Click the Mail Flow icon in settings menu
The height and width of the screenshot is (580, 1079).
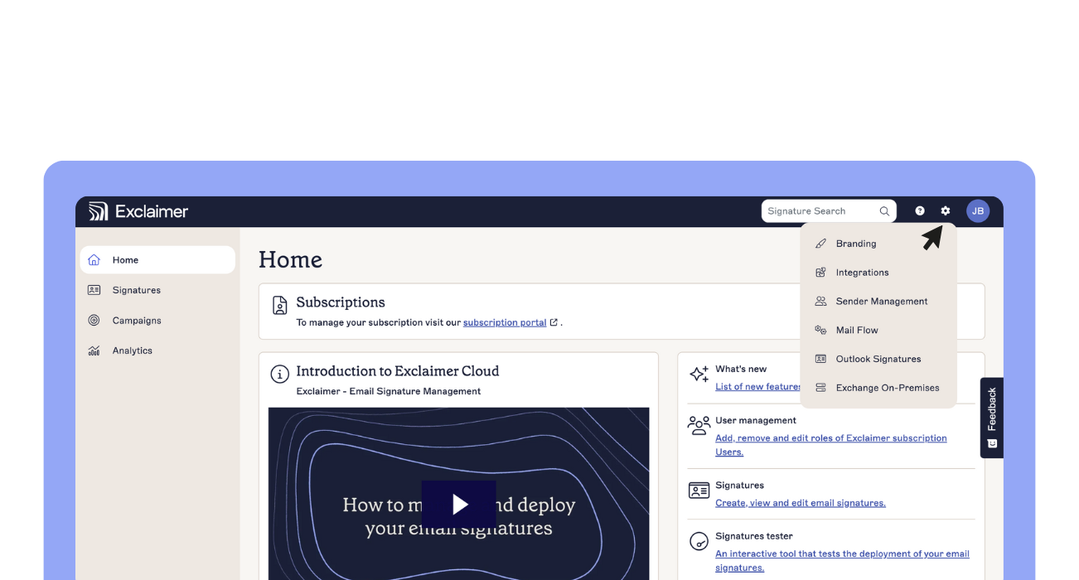820,330
